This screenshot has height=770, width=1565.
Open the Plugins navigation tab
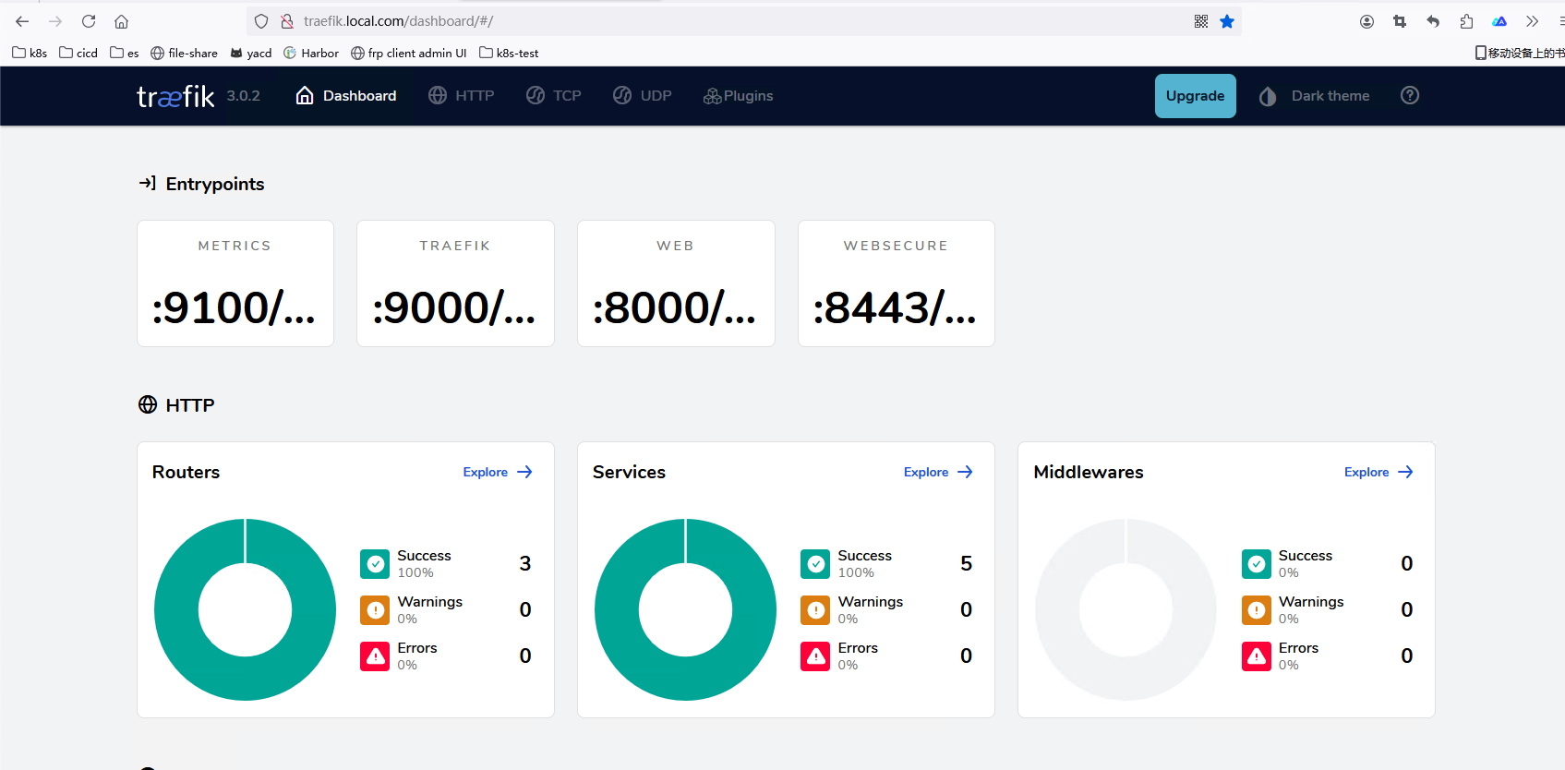tap(739, 96)
